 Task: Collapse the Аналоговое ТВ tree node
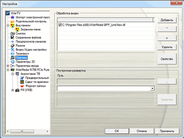(13, 74)
